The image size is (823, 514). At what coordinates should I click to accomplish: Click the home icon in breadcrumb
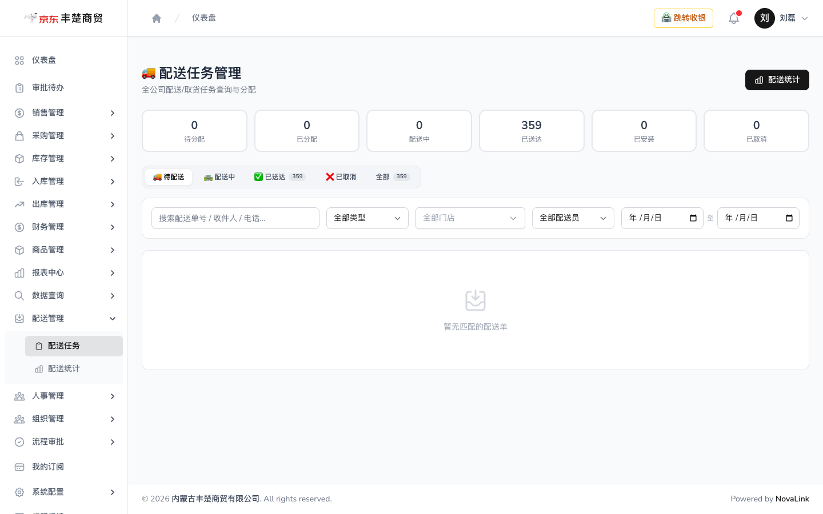pyautogui.click(x=157, y=18)
